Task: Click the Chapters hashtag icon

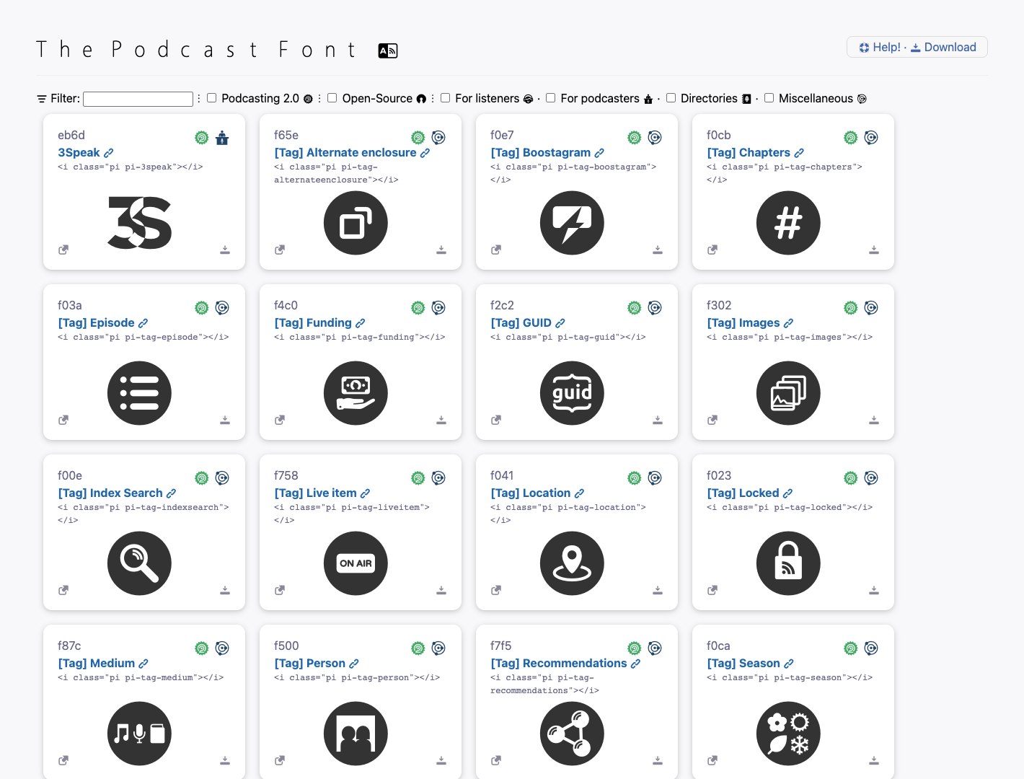Action: tap(788, 223)
